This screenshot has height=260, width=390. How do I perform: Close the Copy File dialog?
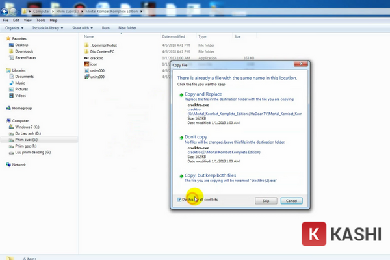[301, 64]
